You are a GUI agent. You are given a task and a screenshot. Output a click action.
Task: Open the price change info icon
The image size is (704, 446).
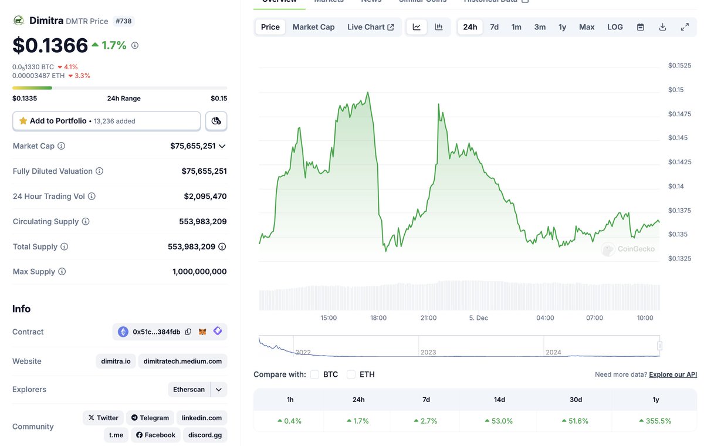(135, 45)
